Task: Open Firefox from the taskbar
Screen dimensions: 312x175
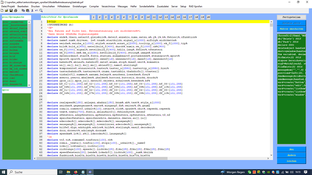Action: point(75,172)
